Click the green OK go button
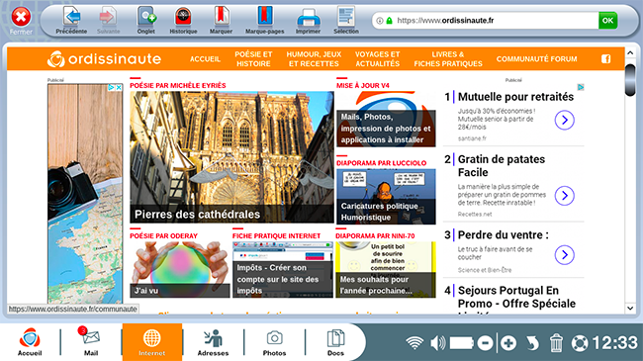Image resolution: width=643 pixels, height=361 pixels. 607,20
